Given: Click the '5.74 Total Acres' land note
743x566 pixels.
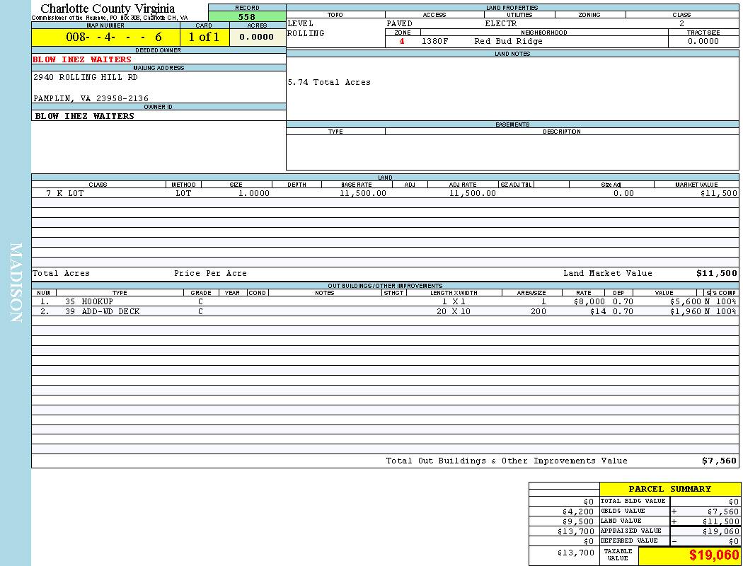Looking at the screenshot, I should (x=329, y=82).
